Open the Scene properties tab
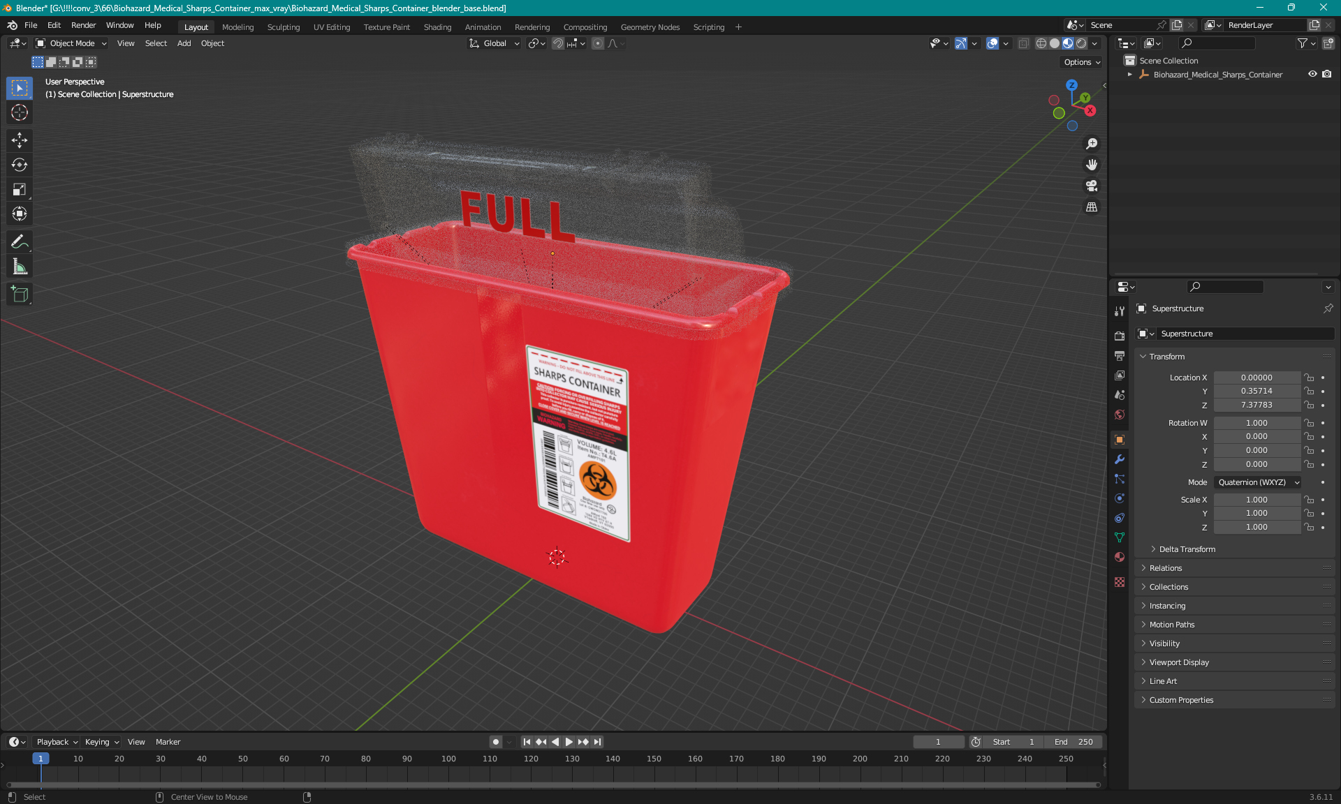The image size is (1341, 804). (1120, 395)
